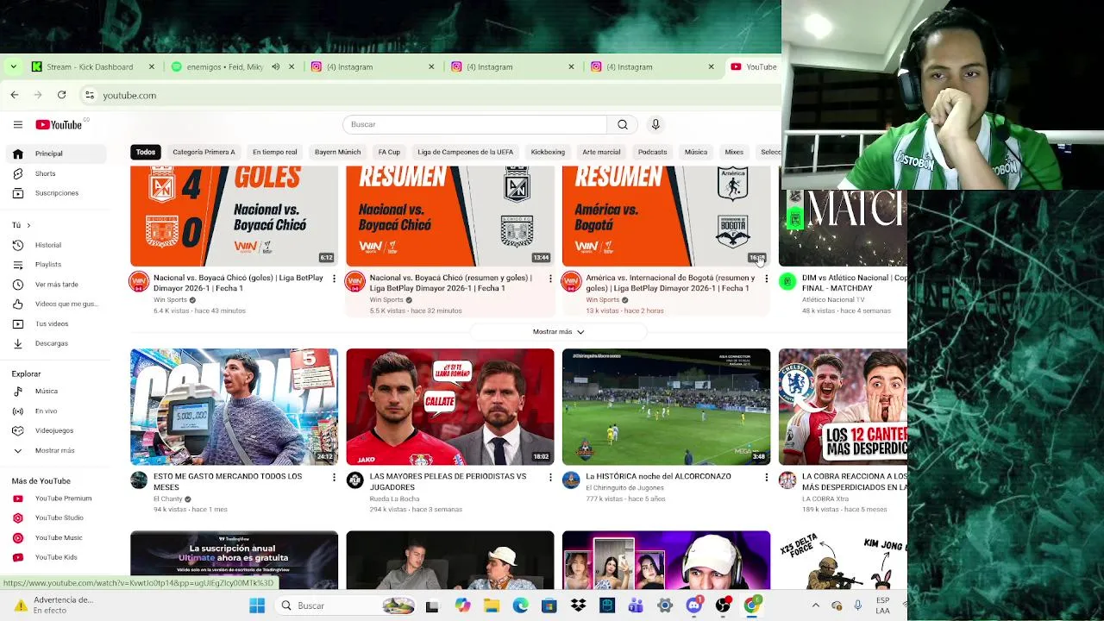Expand the Mostrar más video shelf
The image size is (1104, 621).
[x=559, y=332]
